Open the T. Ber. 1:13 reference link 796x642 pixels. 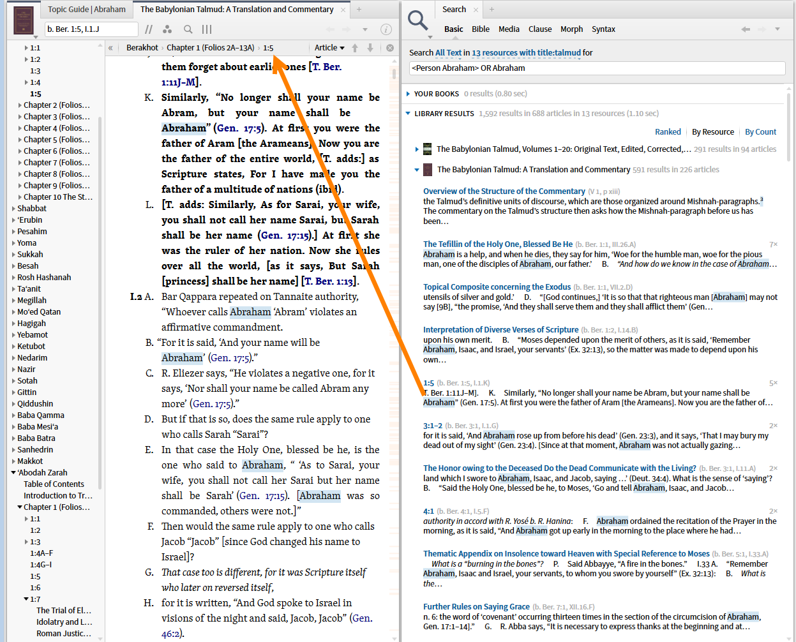point(328,281)
